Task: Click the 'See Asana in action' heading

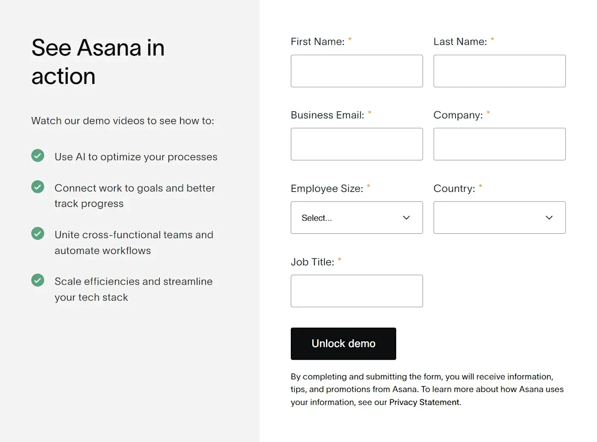Action: (98, 62)
